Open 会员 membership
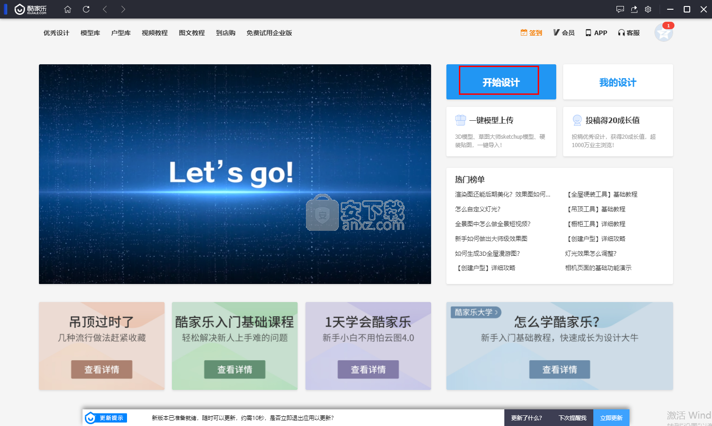Viewport: 712px width, 426px height. tap(564, 33)
